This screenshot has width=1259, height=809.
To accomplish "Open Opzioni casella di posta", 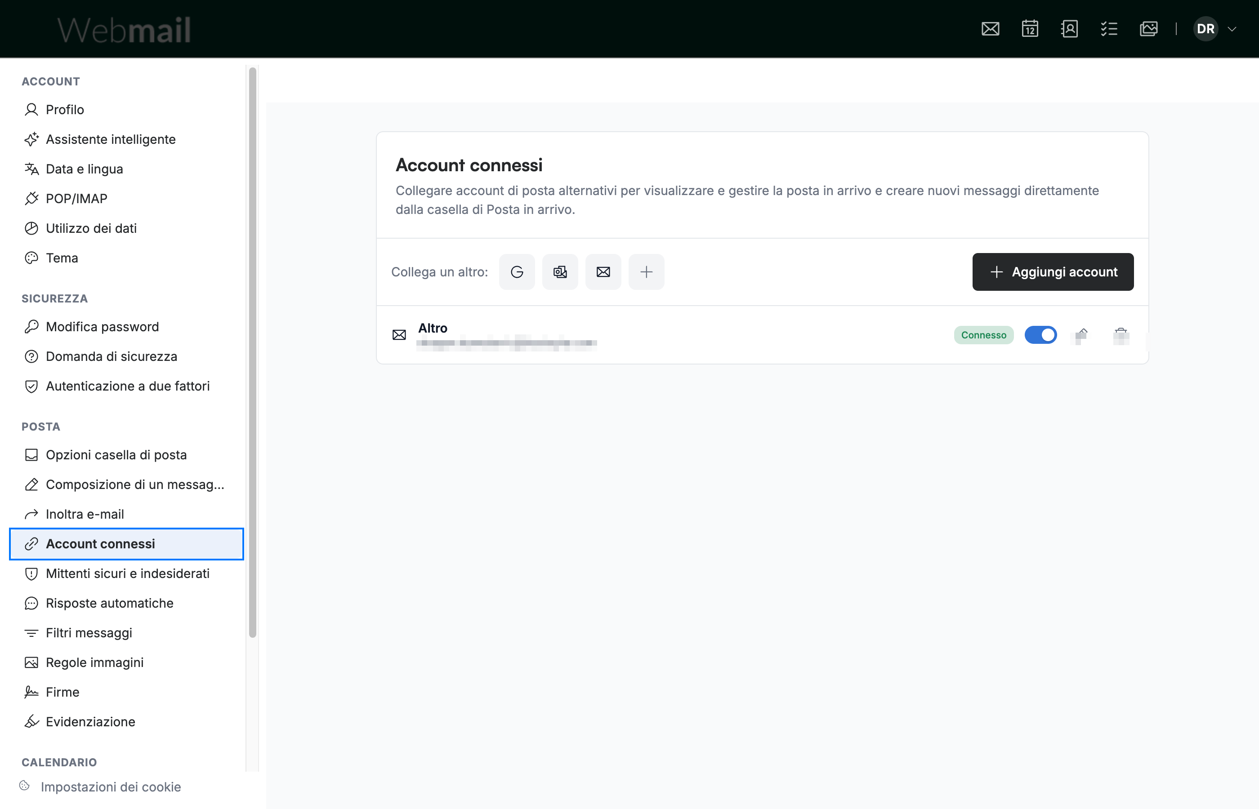I will pyautogui.click(x=127, y=455).
